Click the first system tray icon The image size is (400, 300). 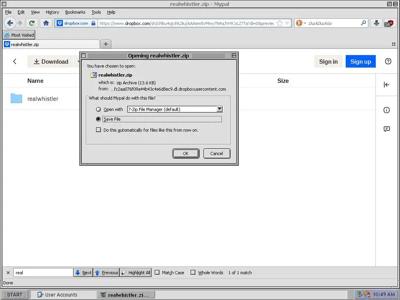359,294
